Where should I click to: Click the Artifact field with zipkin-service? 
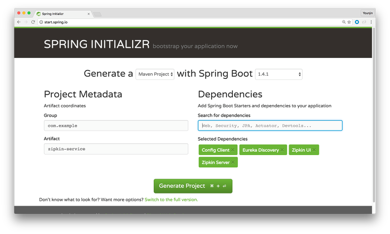(x=116, y=149)
